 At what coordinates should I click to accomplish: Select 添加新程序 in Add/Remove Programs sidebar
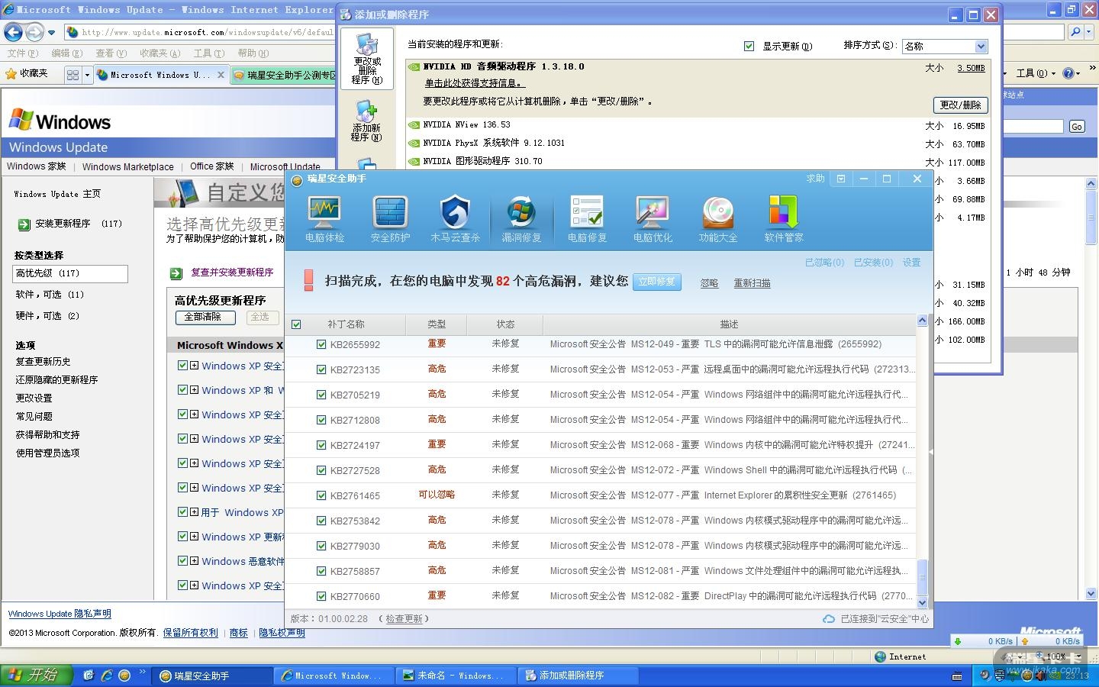[367, 122]
